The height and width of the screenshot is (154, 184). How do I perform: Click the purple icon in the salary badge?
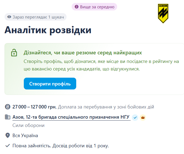click(76, 7)
